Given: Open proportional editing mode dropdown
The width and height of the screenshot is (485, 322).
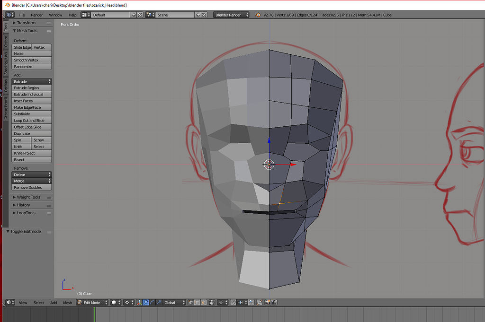Looking at the screenshot, I should click(x=223, y=303).
